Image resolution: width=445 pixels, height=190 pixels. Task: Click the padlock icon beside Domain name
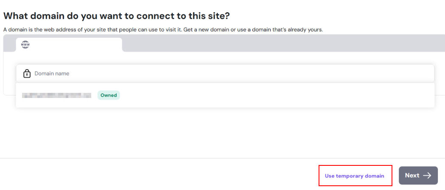pos(27,73)
